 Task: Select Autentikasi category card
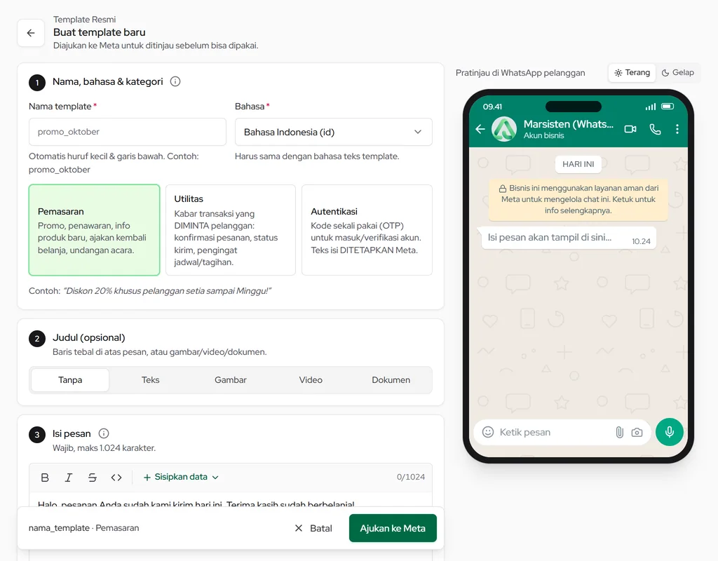pos(367,230)
